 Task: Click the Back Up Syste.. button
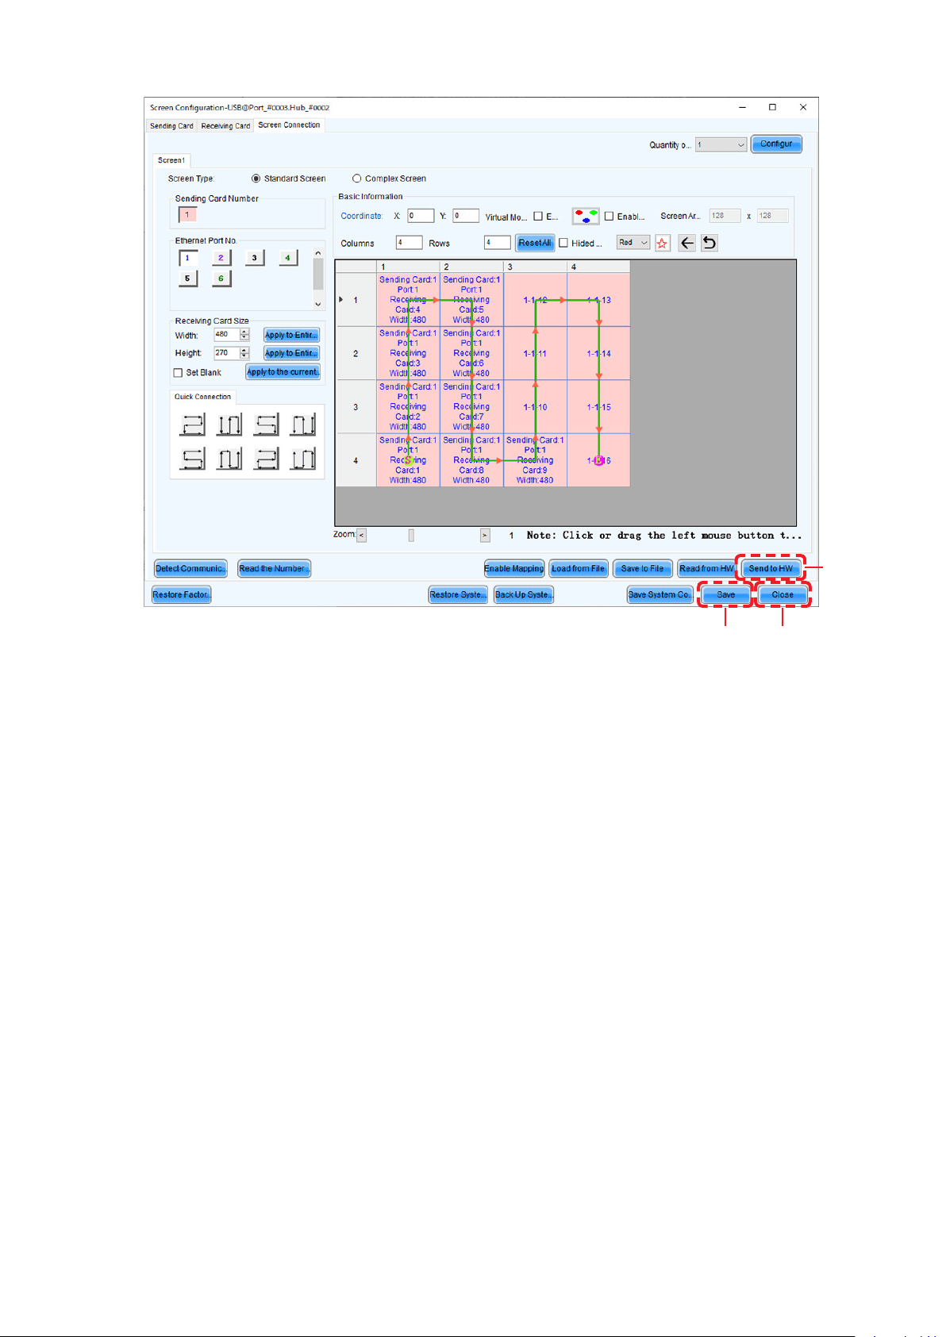(x=524, y=594)
